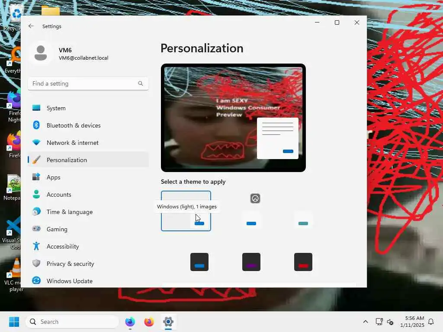Viewport: 443px width, 332px height.
Task: Click the Bluetooth icon in sidebar
Action: tap(36, 125)
